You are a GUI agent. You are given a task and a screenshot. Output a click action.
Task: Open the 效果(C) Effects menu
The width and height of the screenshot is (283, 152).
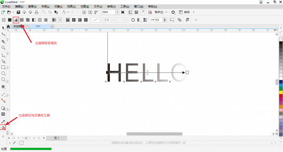[x=72, y=7]
